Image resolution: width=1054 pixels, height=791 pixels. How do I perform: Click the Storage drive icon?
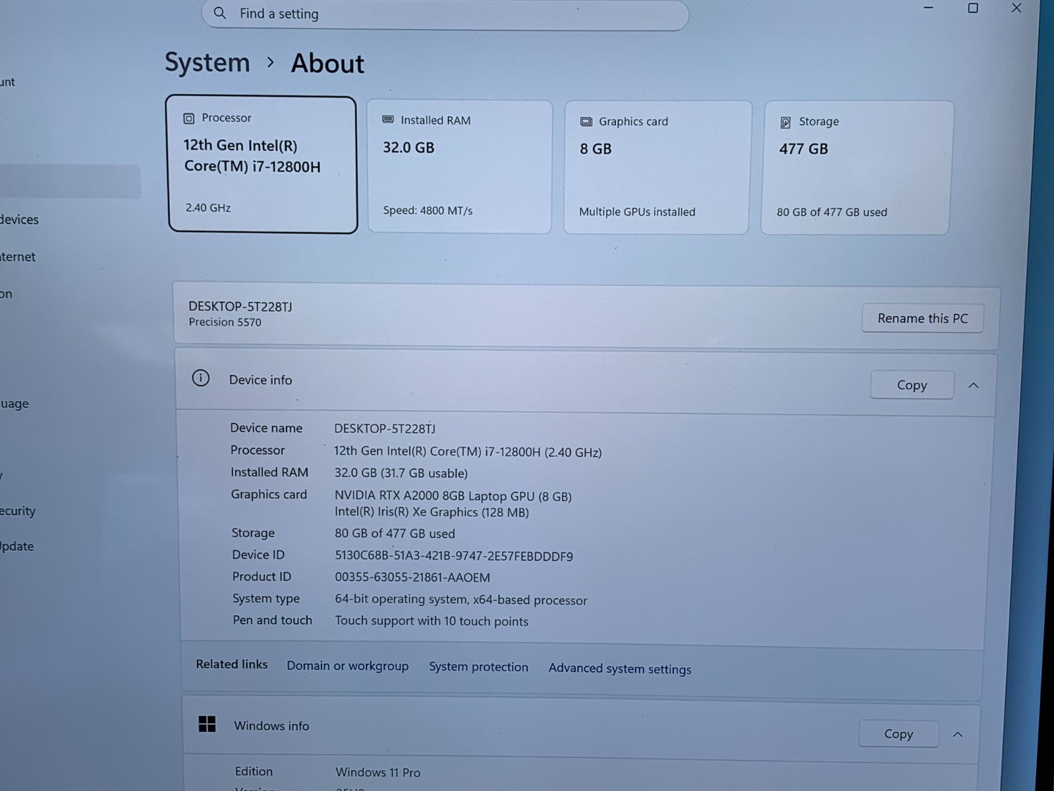coord(785,123)
